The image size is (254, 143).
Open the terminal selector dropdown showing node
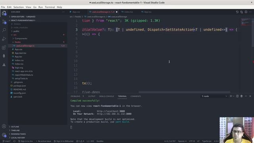click(214, 96)
